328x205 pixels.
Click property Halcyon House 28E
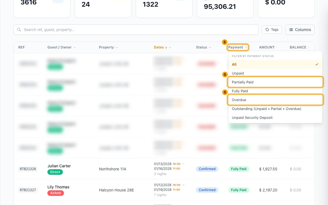point(117,190)
